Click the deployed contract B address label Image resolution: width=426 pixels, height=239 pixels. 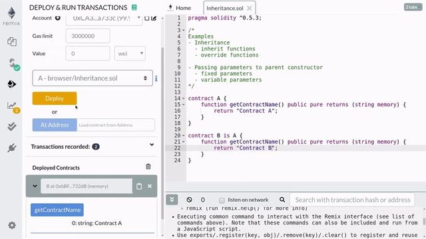coord(87,186)
